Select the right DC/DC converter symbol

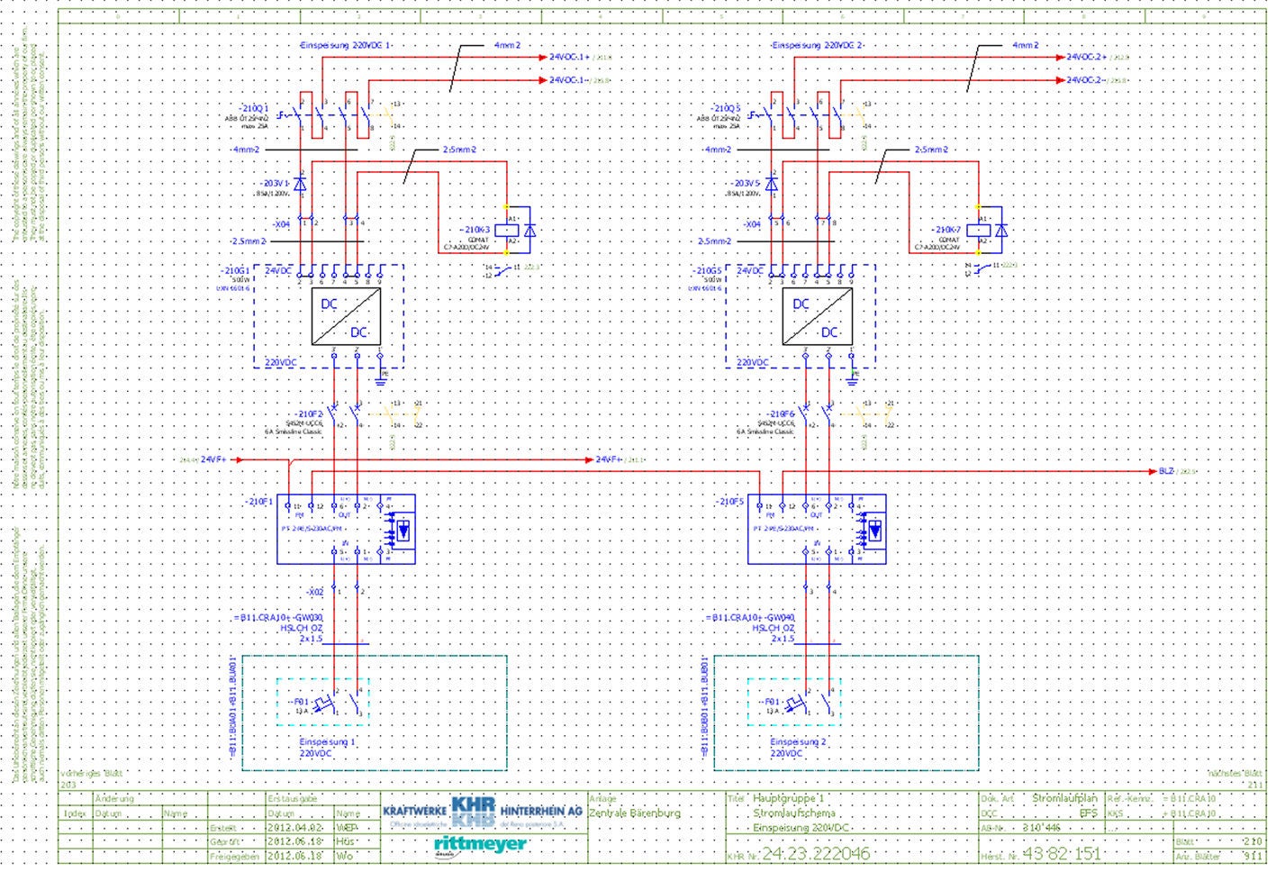click(x=817, y=317)
